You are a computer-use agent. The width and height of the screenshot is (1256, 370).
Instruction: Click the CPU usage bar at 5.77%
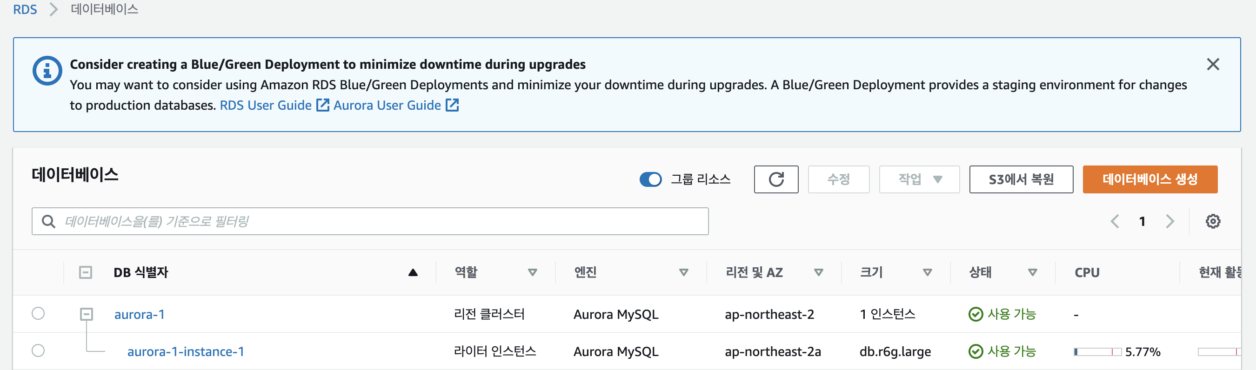(x=1097, y=352)
